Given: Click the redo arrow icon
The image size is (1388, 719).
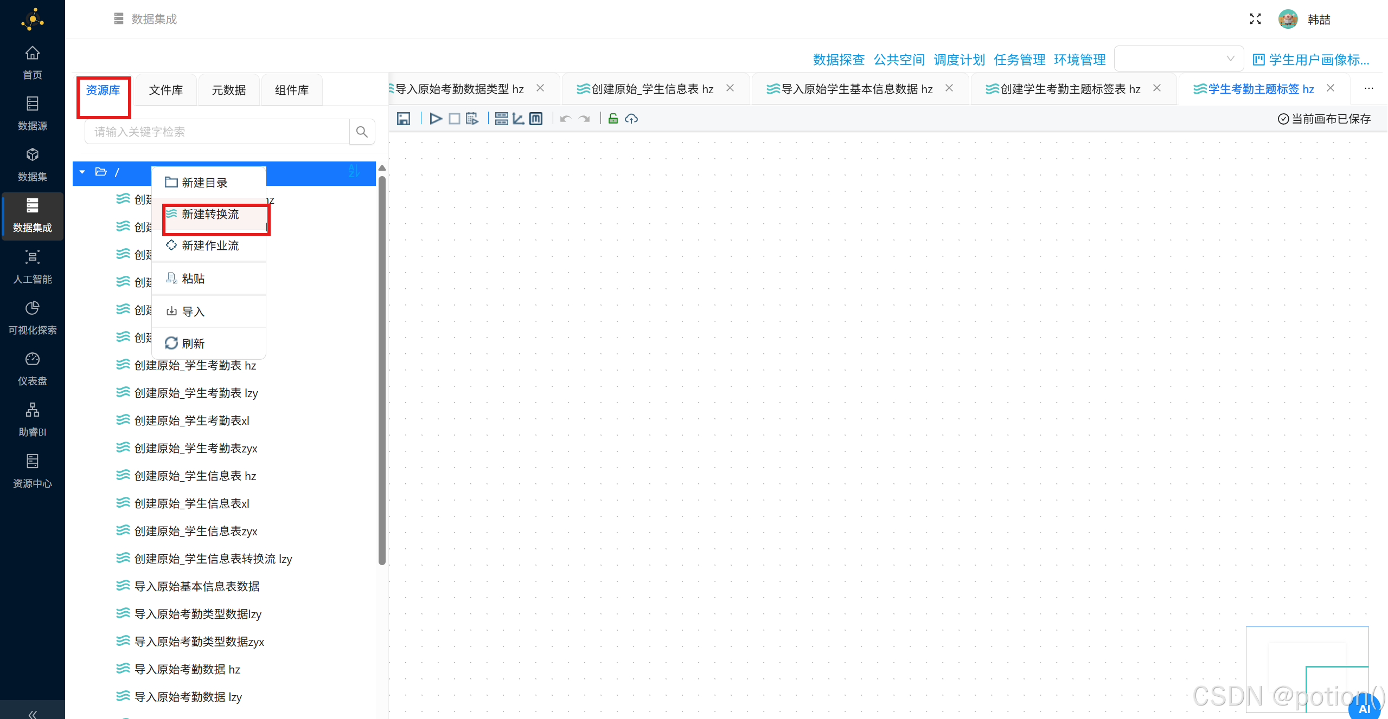Looking at the screenshot, I should pos(584,119).
